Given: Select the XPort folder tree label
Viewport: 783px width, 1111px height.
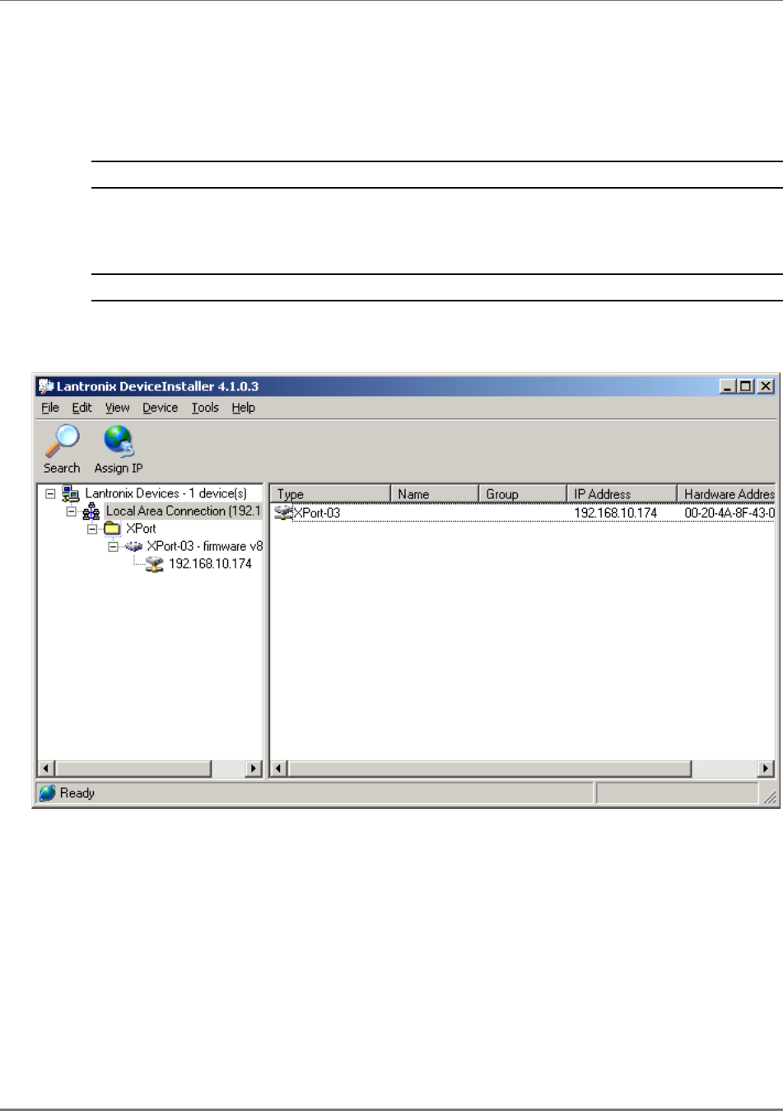Looking at the screenshot, I should 141,529.
